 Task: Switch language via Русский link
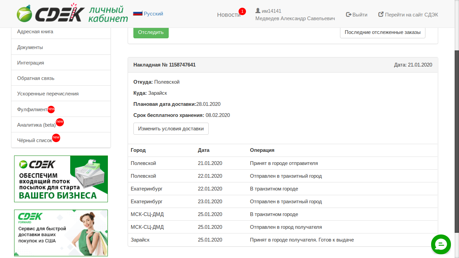tap(153, 14)
